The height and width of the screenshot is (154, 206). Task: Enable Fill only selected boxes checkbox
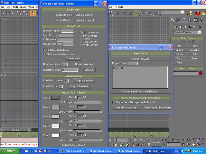[45, 50]
